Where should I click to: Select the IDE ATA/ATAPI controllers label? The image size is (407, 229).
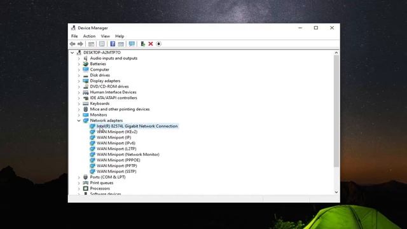113,98
